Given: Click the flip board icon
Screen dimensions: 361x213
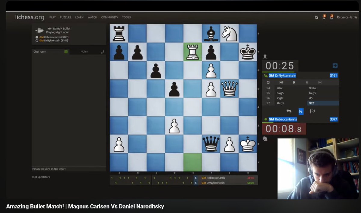Looking at the screenshot, I should 268,82.
